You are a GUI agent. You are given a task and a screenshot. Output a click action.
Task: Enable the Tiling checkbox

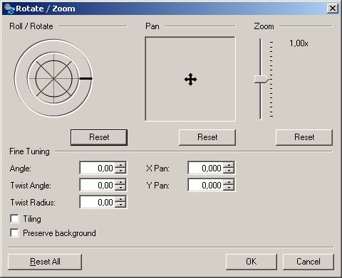(x=14, y=218)
